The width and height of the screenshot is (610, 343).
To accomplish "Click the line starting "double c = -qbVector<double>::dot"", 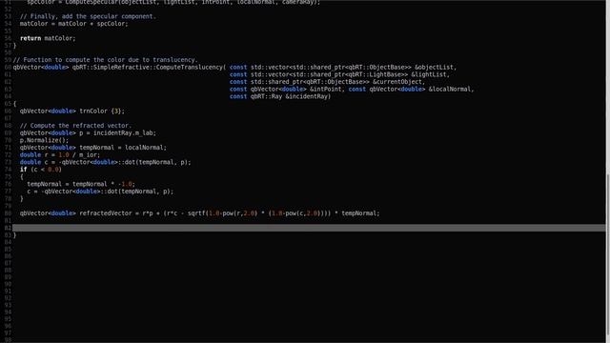I will 106,162.
